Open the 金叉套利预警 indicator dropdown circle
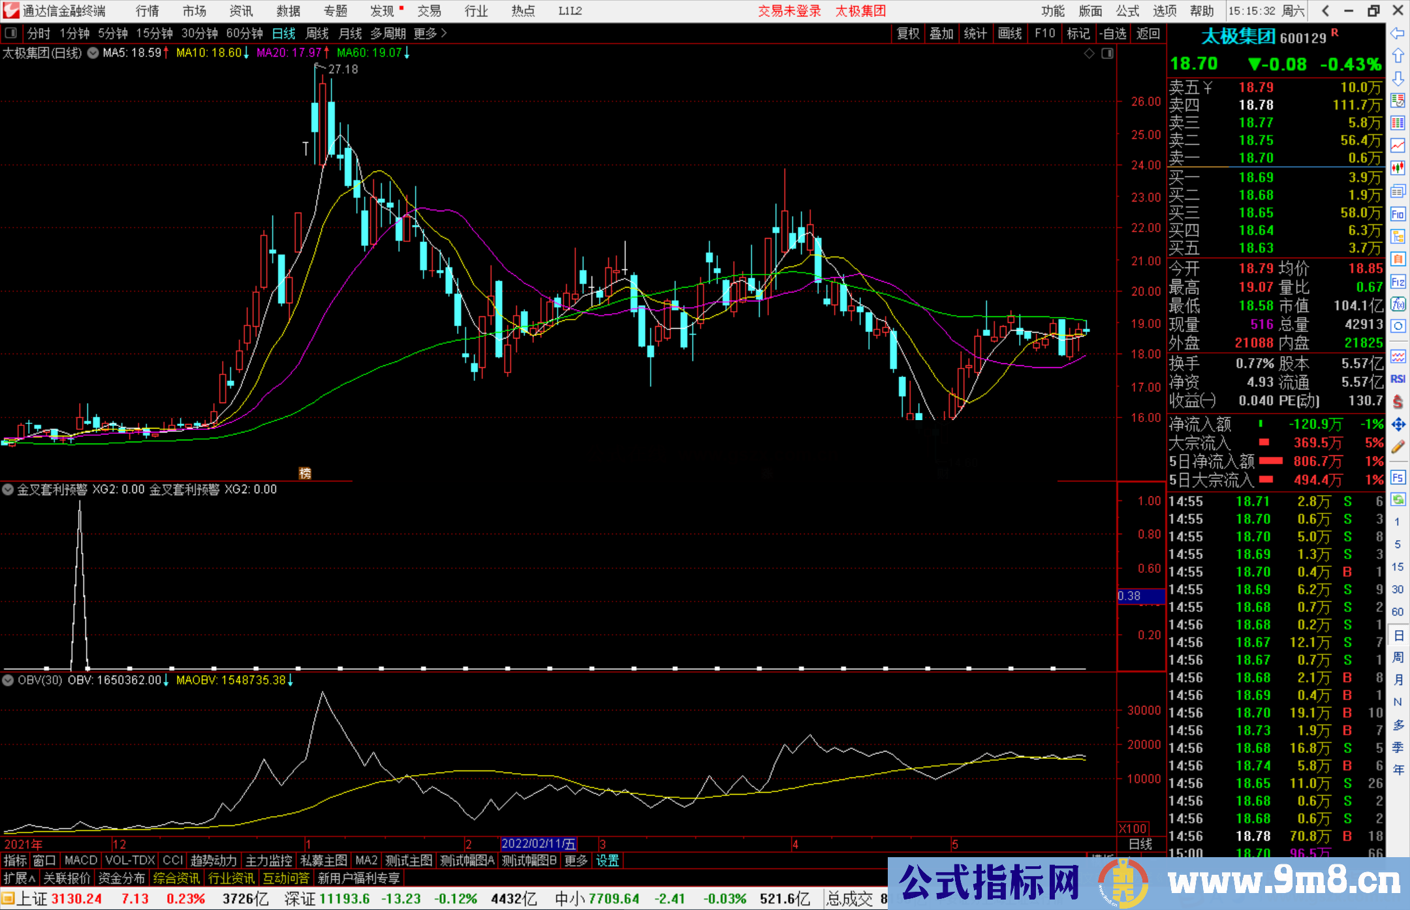Image resolution: width=1410 pixels, height=910 pixels. point(8,489)
